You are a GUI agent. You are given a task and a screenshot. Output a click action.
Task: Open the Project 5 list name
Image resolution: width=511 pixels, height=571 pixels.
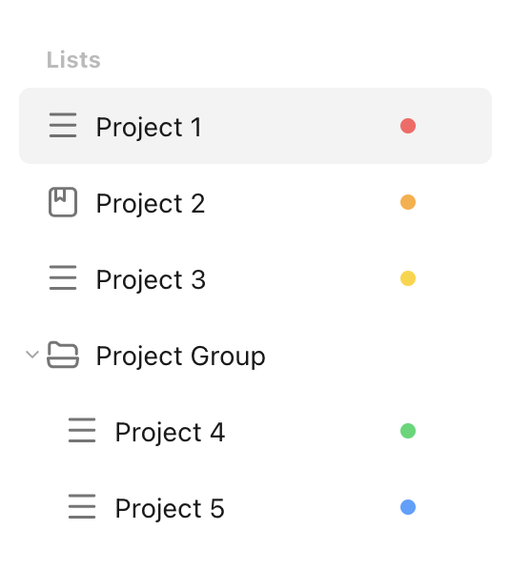(x=170, y=509)
